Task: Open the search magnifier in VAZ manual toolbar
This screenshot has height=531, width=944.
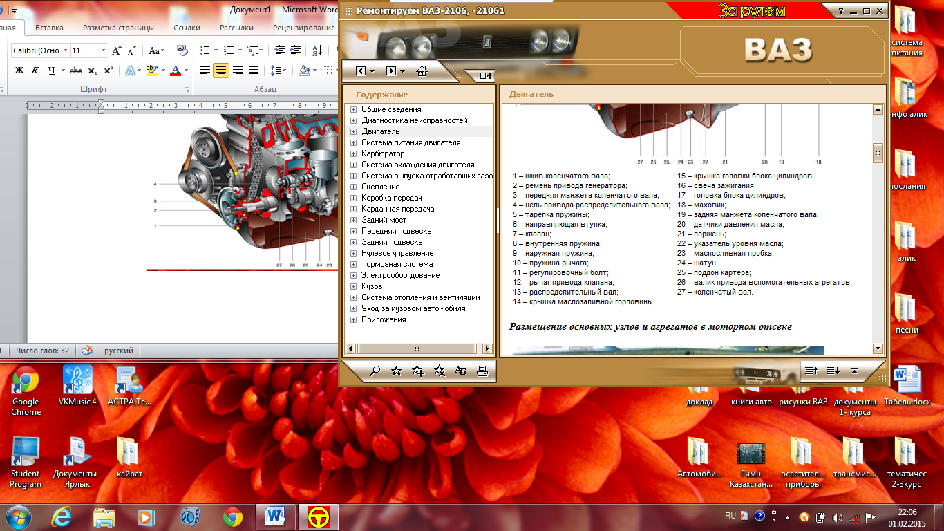Action: pos(375,371)
